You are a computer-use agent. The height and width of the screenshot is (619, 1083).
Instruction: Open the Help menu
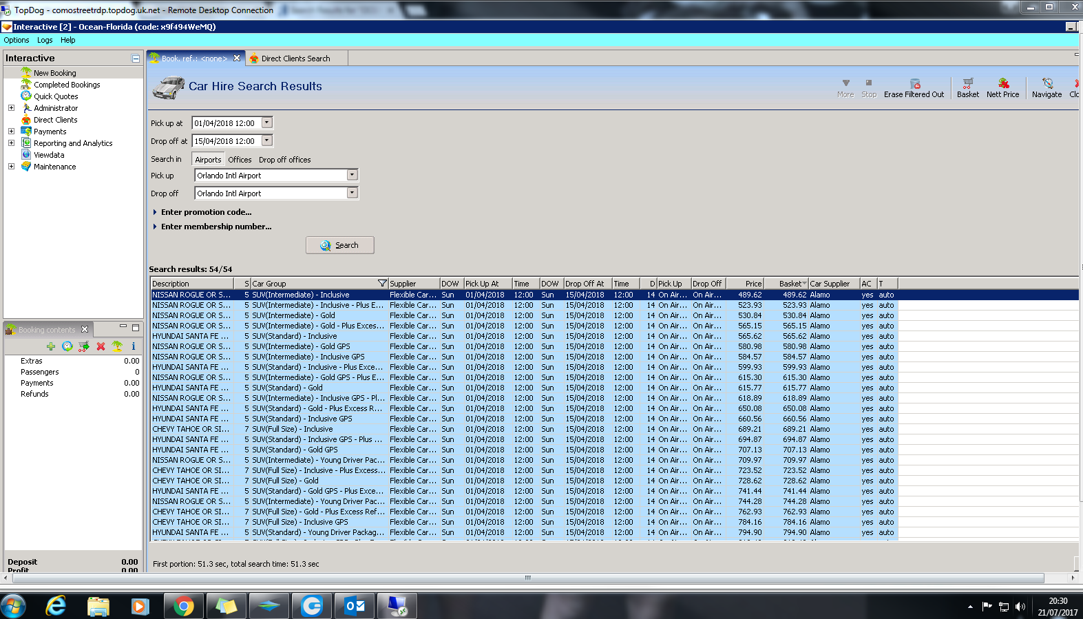click(67, 40)
